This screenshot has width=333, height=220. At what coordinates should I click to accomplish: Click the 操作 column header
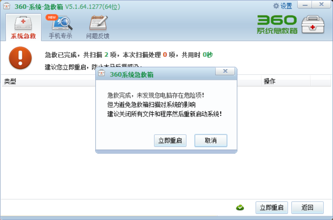(269, 81)
